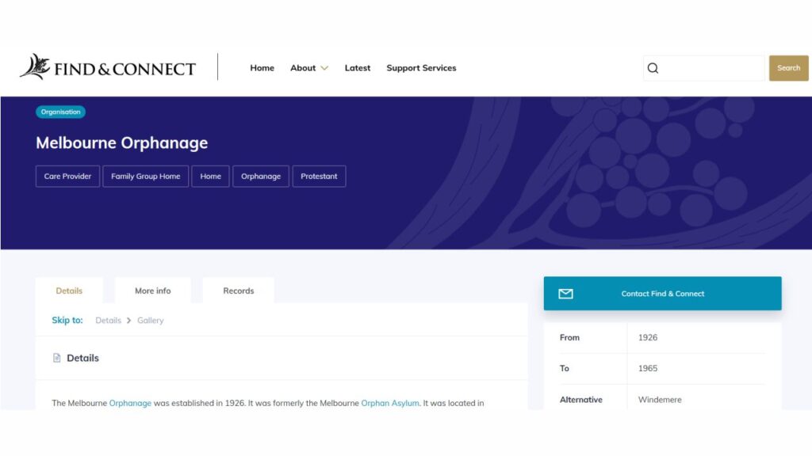Click the 'To' row label

[x=565, y=369]
